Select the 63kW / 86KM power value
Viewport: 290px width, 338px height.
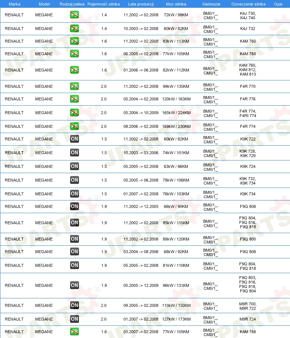176,166
